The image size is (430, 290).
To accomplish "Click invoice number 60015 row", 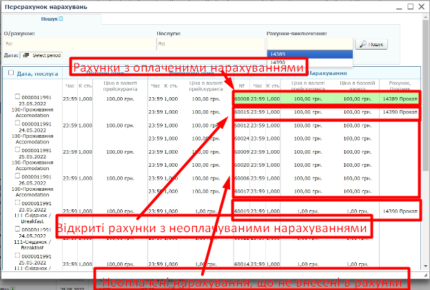I will tap(241, 112).
